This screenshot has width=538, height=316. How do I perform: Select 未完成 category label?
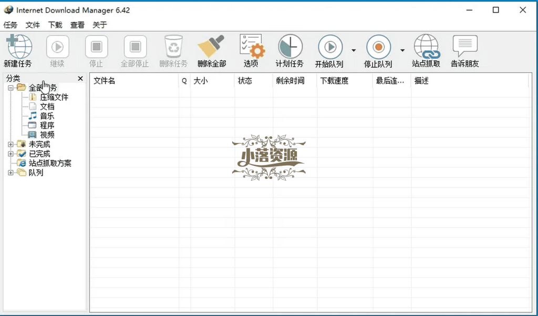39,144
